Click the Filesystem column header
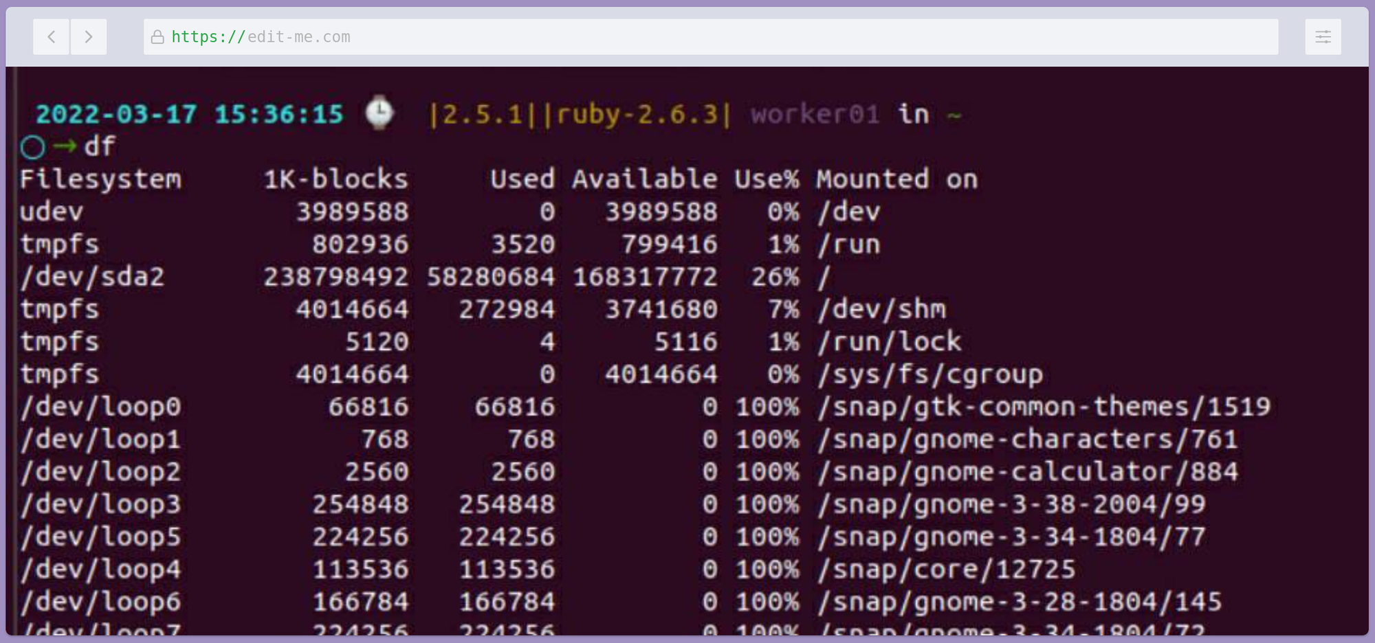This screenshot has height=643, width=1375. [100, 179]
